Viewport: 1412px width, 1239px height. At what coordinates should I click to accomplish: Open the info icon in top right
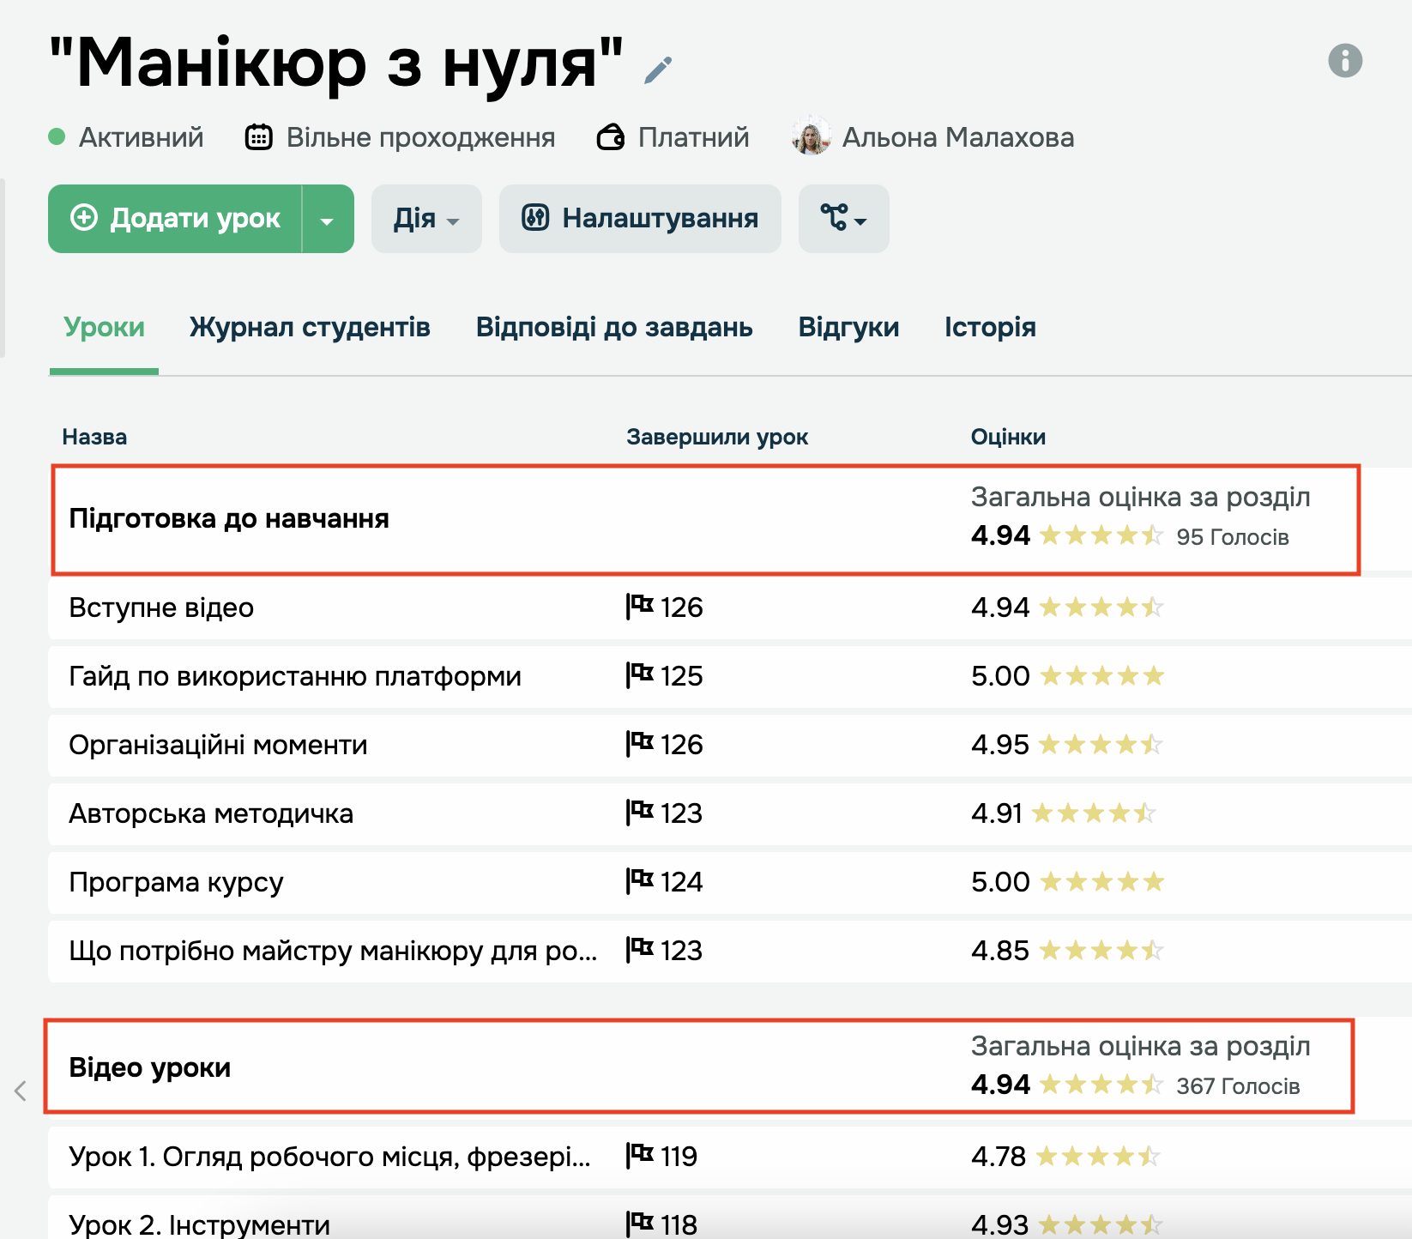1344,61
